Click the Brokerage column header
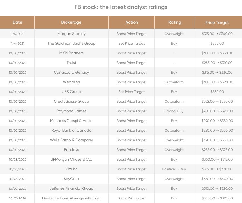Image resolution: width=242 pixels, height=203 pixels. [71, 22]
